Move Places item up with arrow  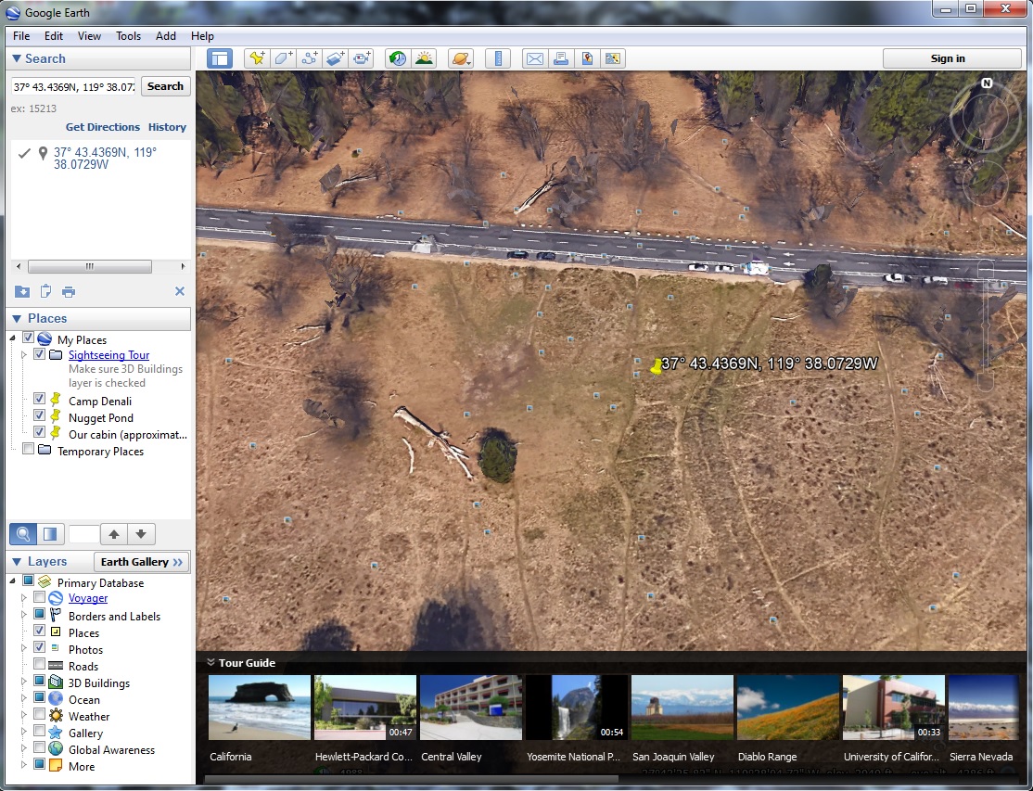[114, 533]
